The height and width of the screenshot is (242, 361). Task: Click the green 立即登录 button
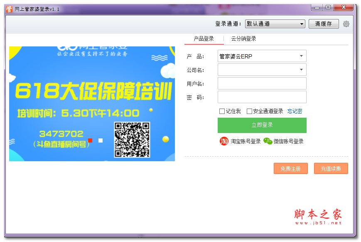262,125
